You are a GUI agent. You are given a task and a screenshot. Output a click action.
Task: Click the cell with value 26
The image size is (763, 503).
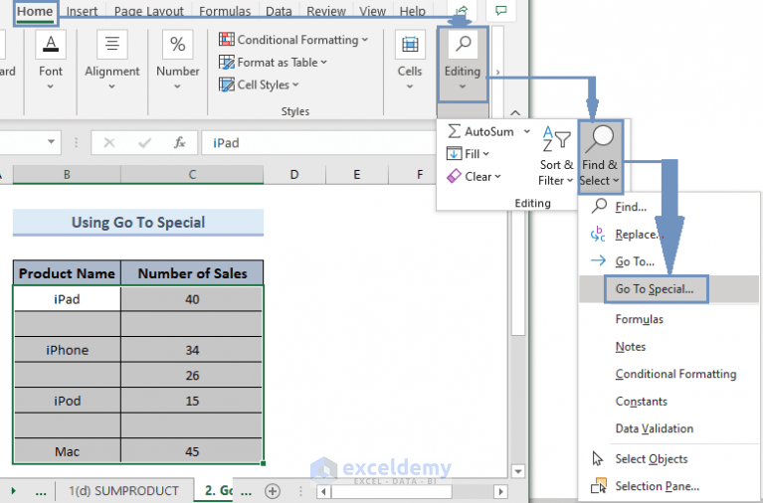click(192, 375)
